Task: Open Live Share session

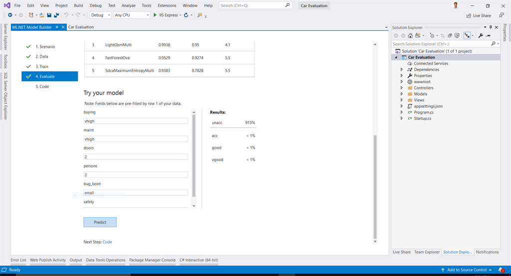Action: pyautogui.click(x=479, y=15)
